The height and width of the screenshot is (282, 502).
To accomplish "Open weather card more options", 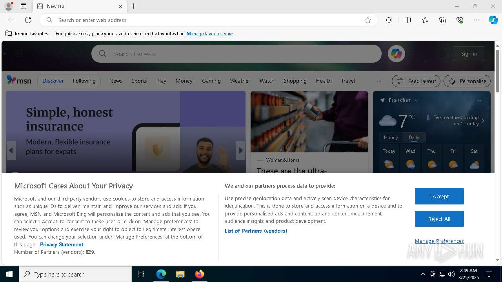I will pyautogui.click(x=478, y=100).
